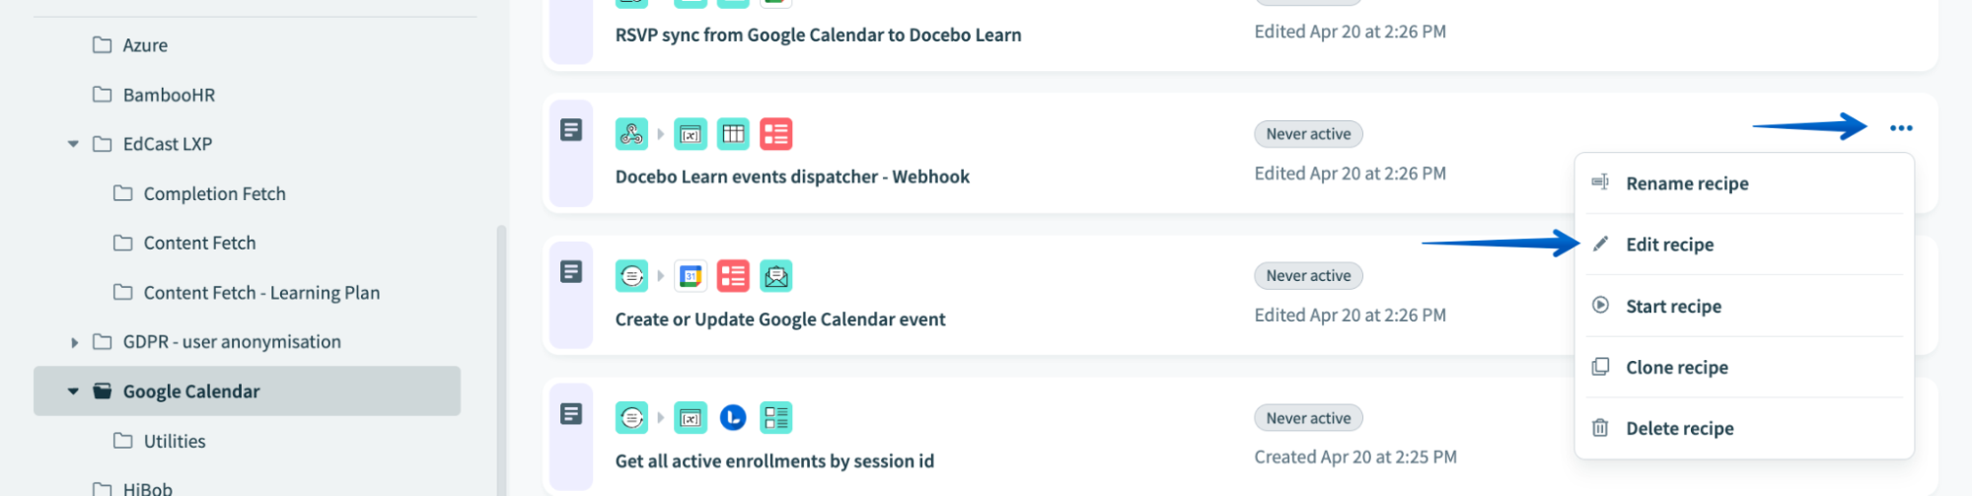Choose Delete recipe from the menu
This screenshot has height=496, width=1972.
(1679, 429)
